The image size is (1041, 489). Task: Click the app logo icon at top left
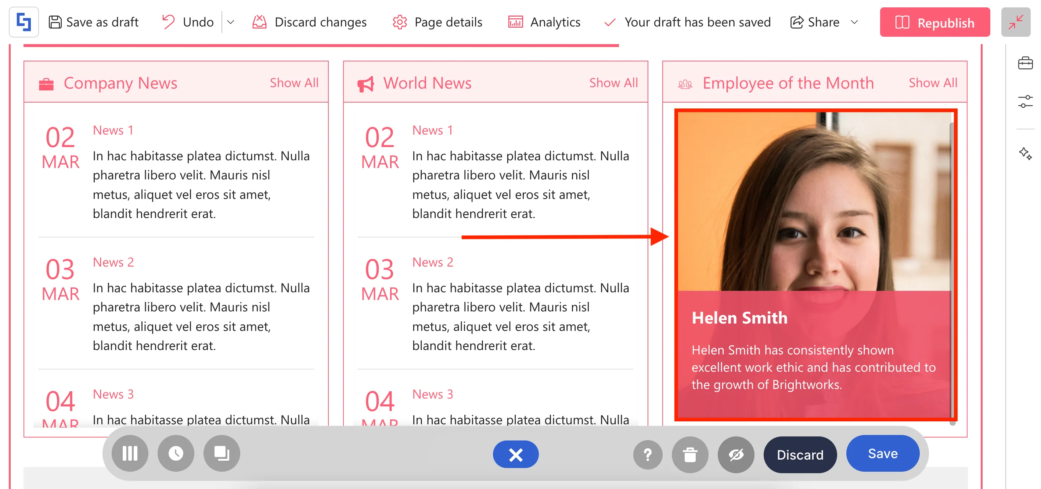[24, 22]
